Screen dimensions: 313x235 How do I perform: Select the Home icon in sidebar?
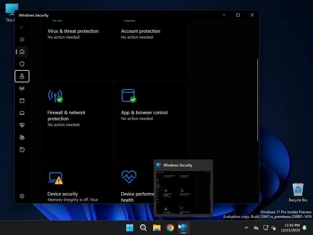(x=22, y=52)
